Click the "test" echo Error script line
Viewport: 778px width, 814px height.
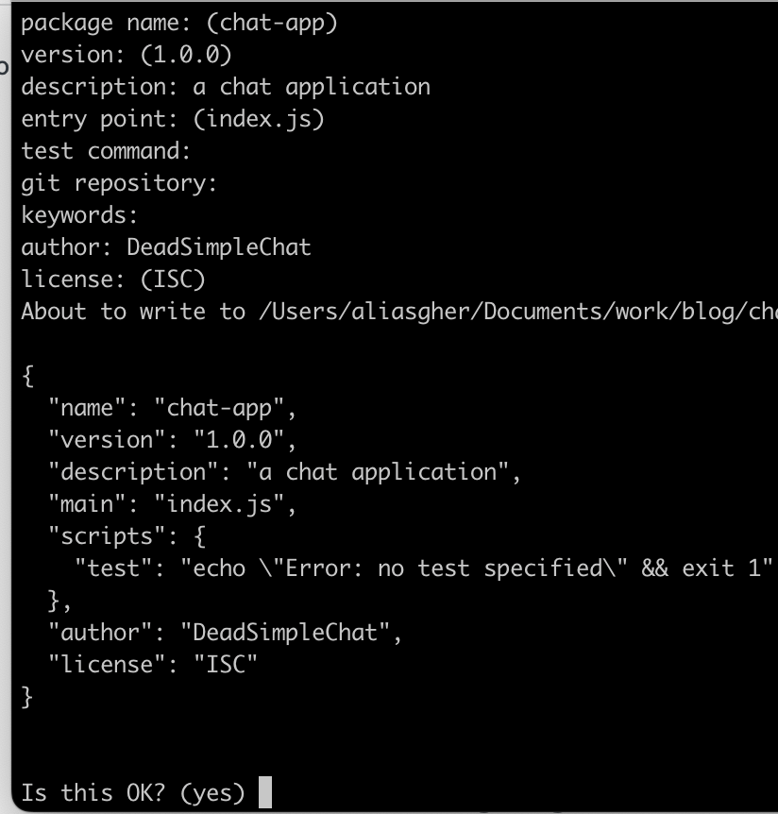[424, 568]
